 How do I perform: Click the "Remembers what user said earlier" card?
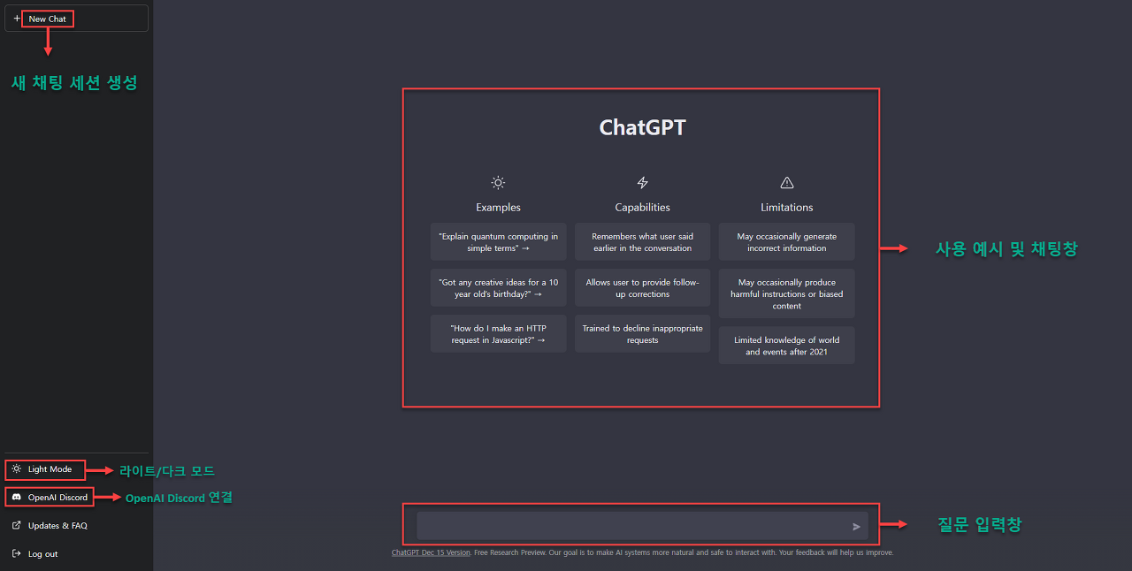643,242
